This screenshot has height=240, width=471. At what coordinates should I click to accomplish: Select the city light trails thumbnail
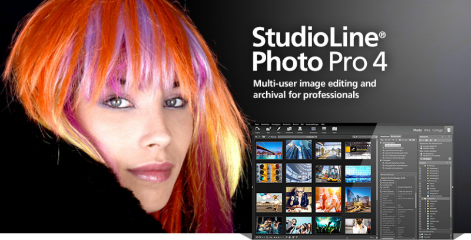click(x=358, y=199)
